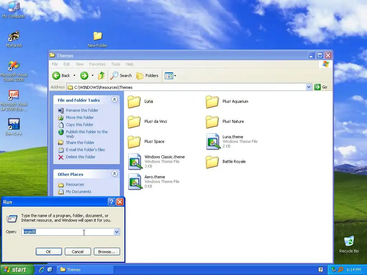Click the Safely Remove Hardware tray icon
367x275 pixels.
(334, 270)
